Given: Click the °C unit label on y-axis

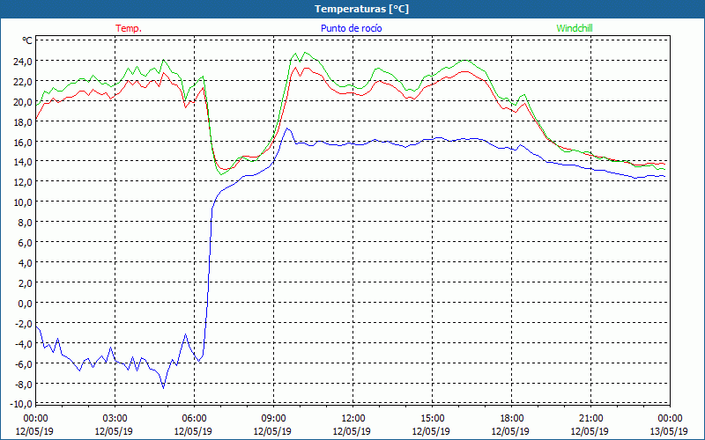Looking at the screenshot, I should tap(27, 40).
